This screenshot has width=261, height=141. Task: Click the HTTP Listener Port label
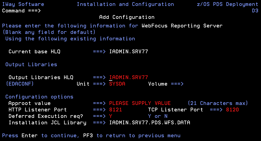[x=38, y=110]
